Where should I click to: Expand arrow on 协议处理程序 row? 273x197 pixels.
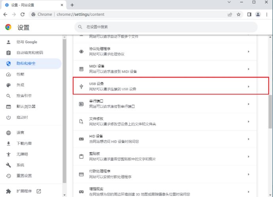248,52
